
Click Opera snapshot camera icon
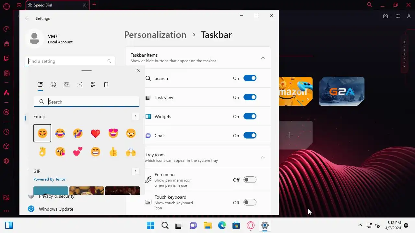coord(385,16)
